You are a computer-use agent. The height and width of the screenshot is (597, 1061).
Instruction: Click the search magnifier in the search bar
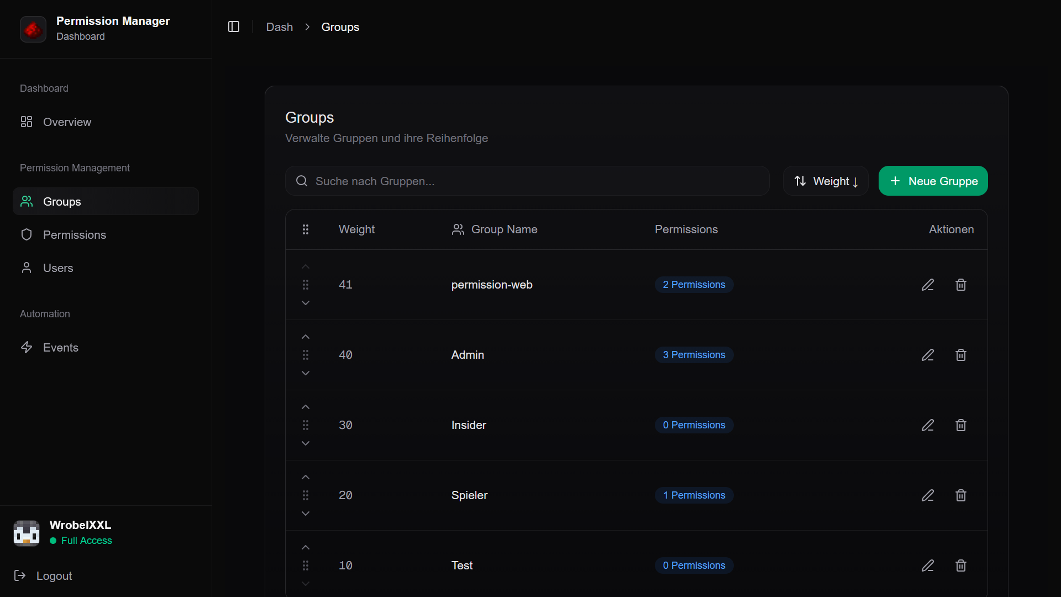(302, 181)
